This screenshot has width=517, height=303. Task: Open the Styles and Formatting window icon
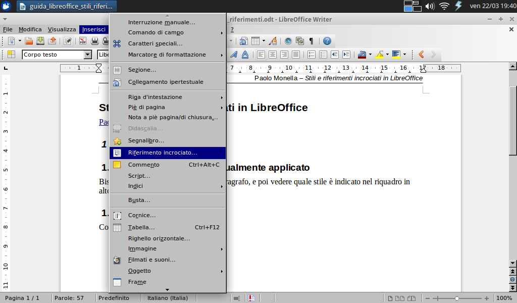point(11,55)
